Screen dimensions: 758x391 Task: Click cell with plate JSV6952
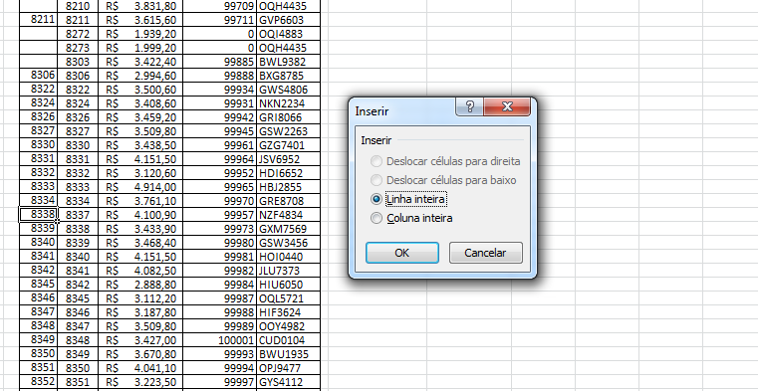tap(288, 159)
